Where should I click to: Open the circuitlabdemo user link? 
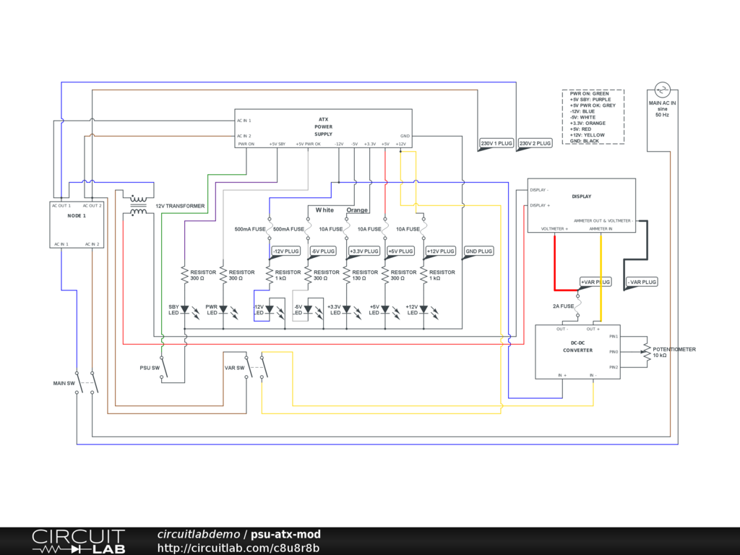coord(198,535)
